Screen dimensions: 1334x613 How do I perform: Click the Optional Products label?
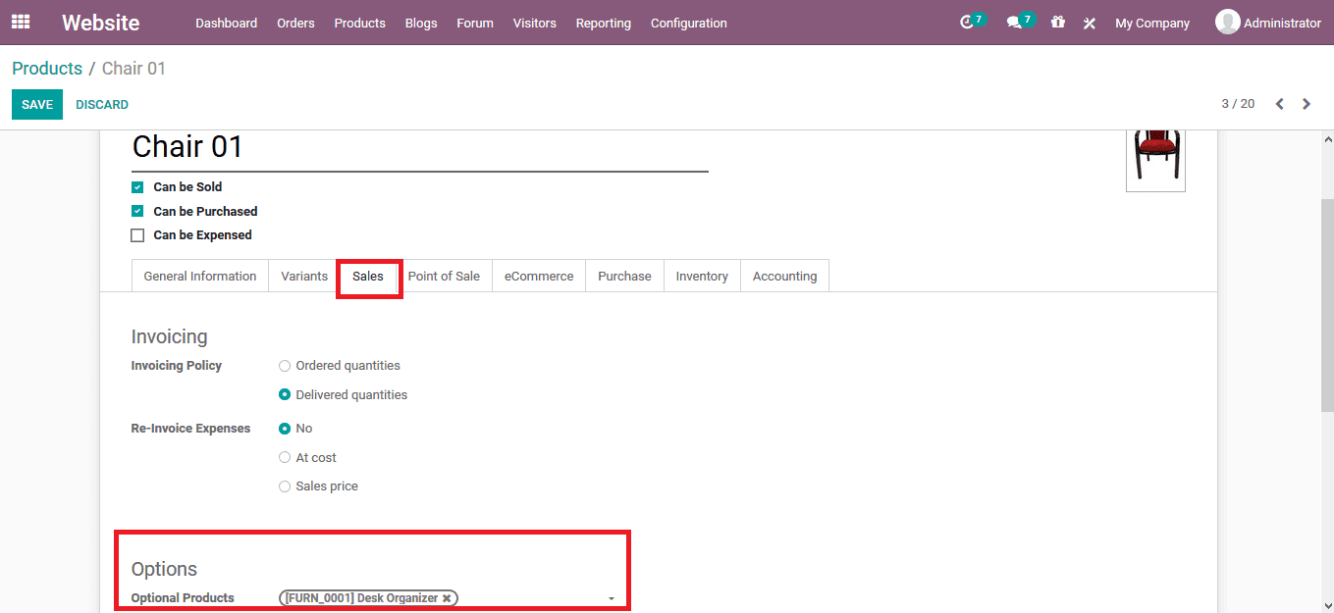(183, 598)
